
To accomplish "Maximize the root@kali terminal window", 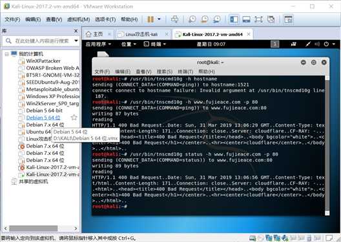I will click(x=314, y=63).
